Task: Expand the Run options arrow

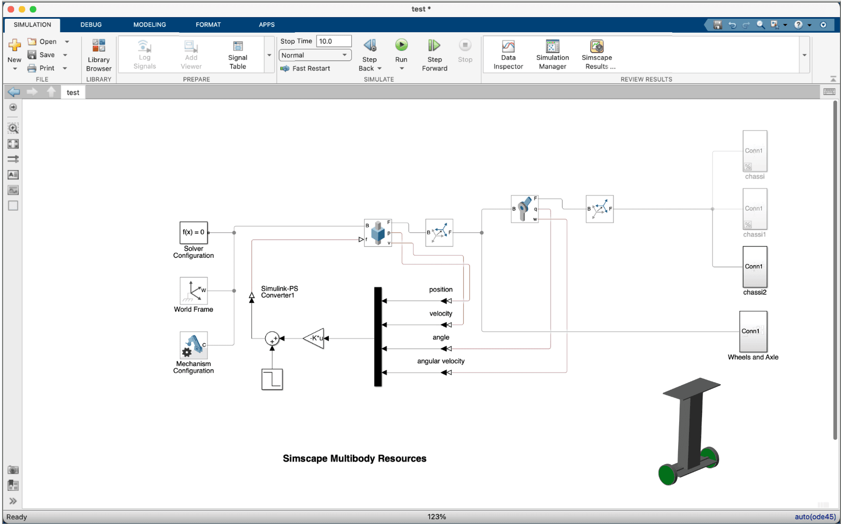Action: (401, 69)
